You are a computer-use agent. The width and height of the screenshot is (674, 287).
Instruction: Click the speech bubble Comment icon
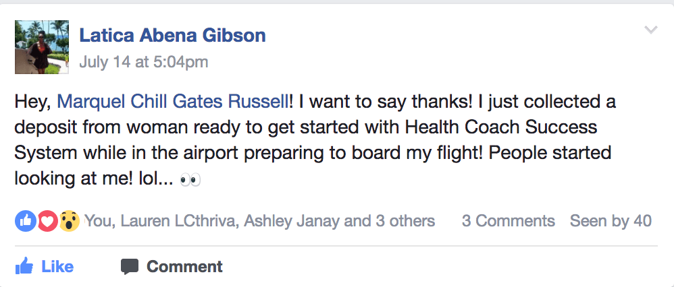click(x=130, y=266)
